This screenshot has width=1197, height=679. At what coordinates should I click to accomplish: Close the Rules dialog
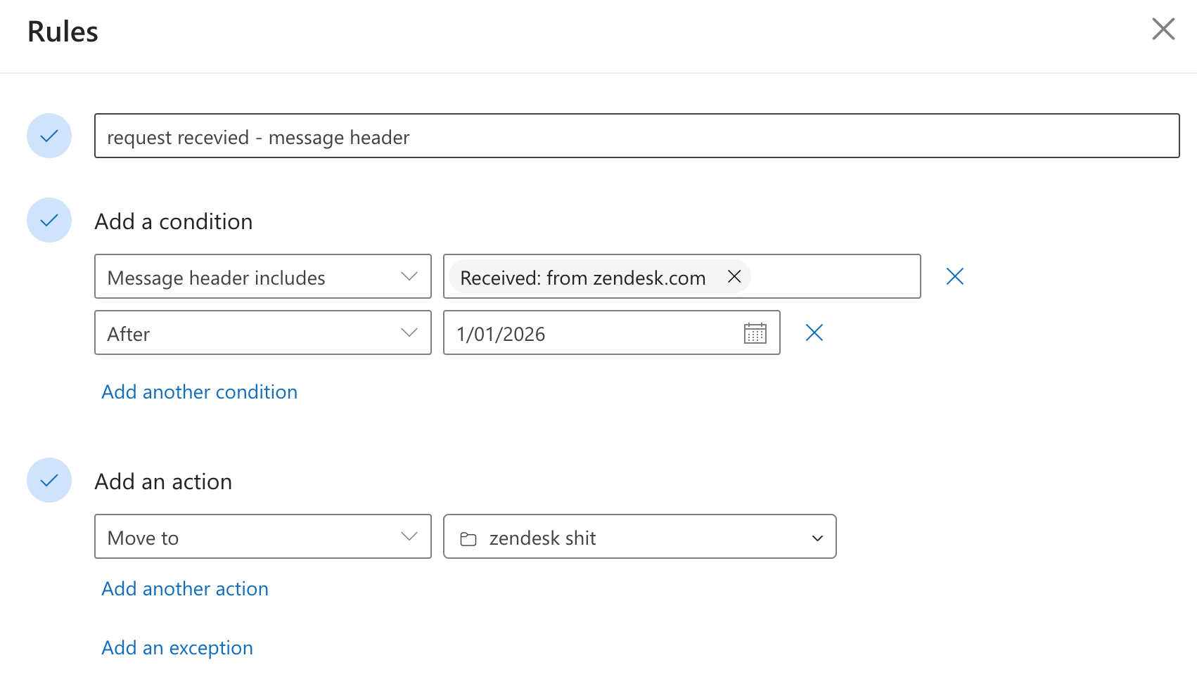[1163, 30]
